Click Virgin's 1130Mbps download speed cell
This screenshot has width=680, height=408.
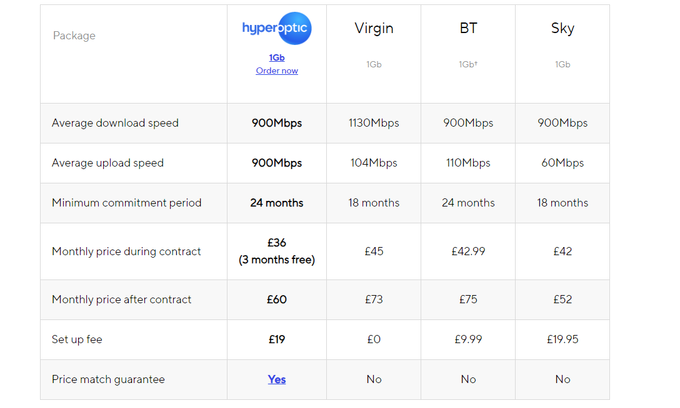[x=374, y=124]
